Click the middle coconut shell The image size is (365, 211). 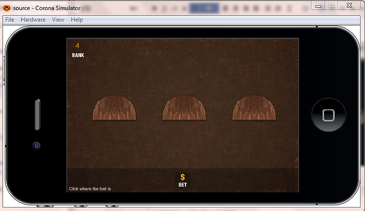coord(184,108)
